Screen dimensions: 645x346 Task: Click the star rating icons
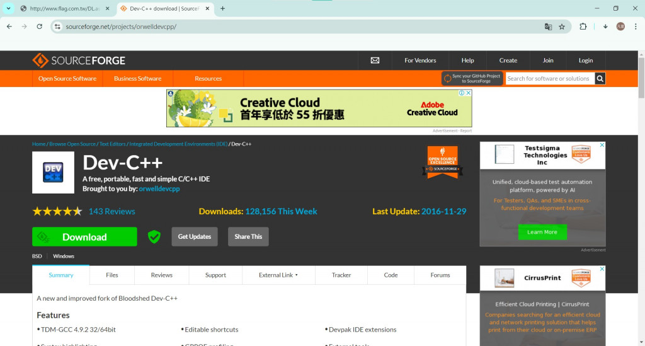coord(57,212)
